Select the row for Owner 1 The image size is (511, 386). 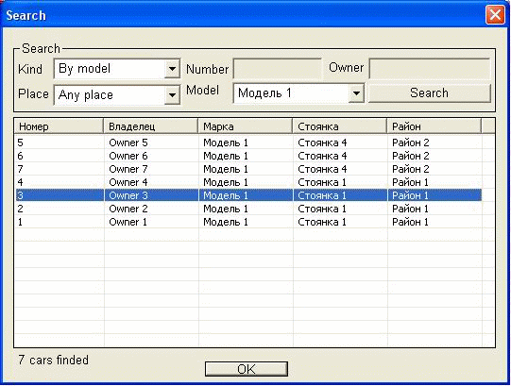click(x=248, y=222)
